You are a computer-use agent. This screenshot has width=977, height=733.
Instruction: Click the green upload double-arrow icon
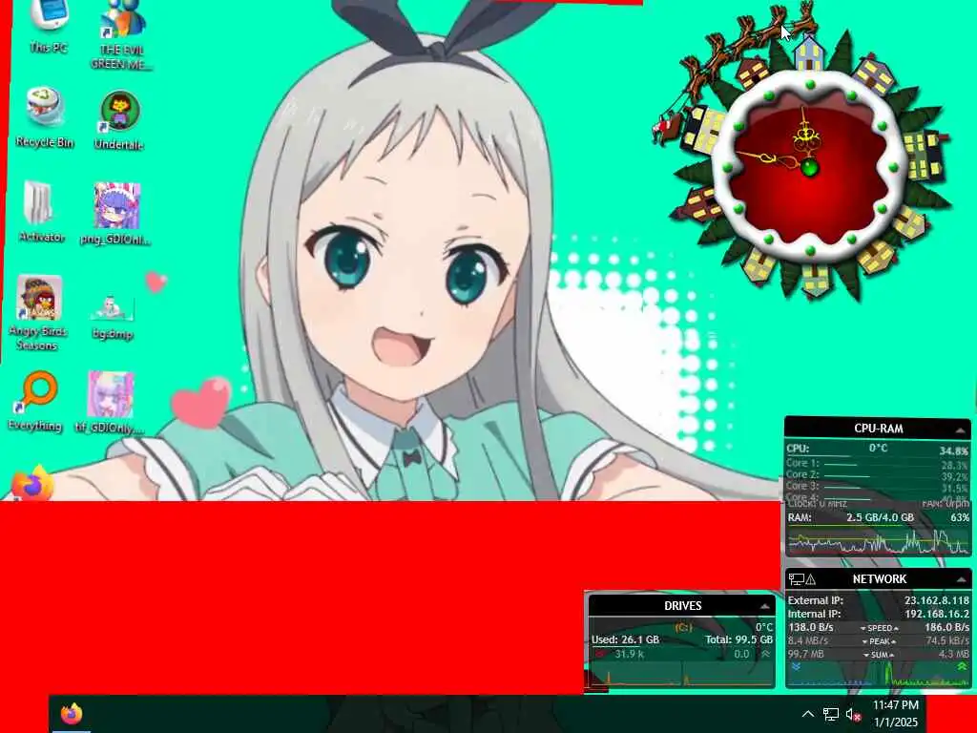point(962,667)
